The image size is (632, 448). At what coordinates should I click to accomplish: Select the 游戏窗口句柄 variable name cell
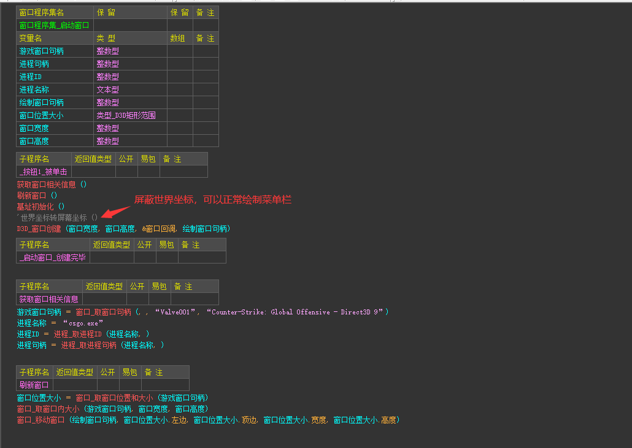click(x=55, y=51)
